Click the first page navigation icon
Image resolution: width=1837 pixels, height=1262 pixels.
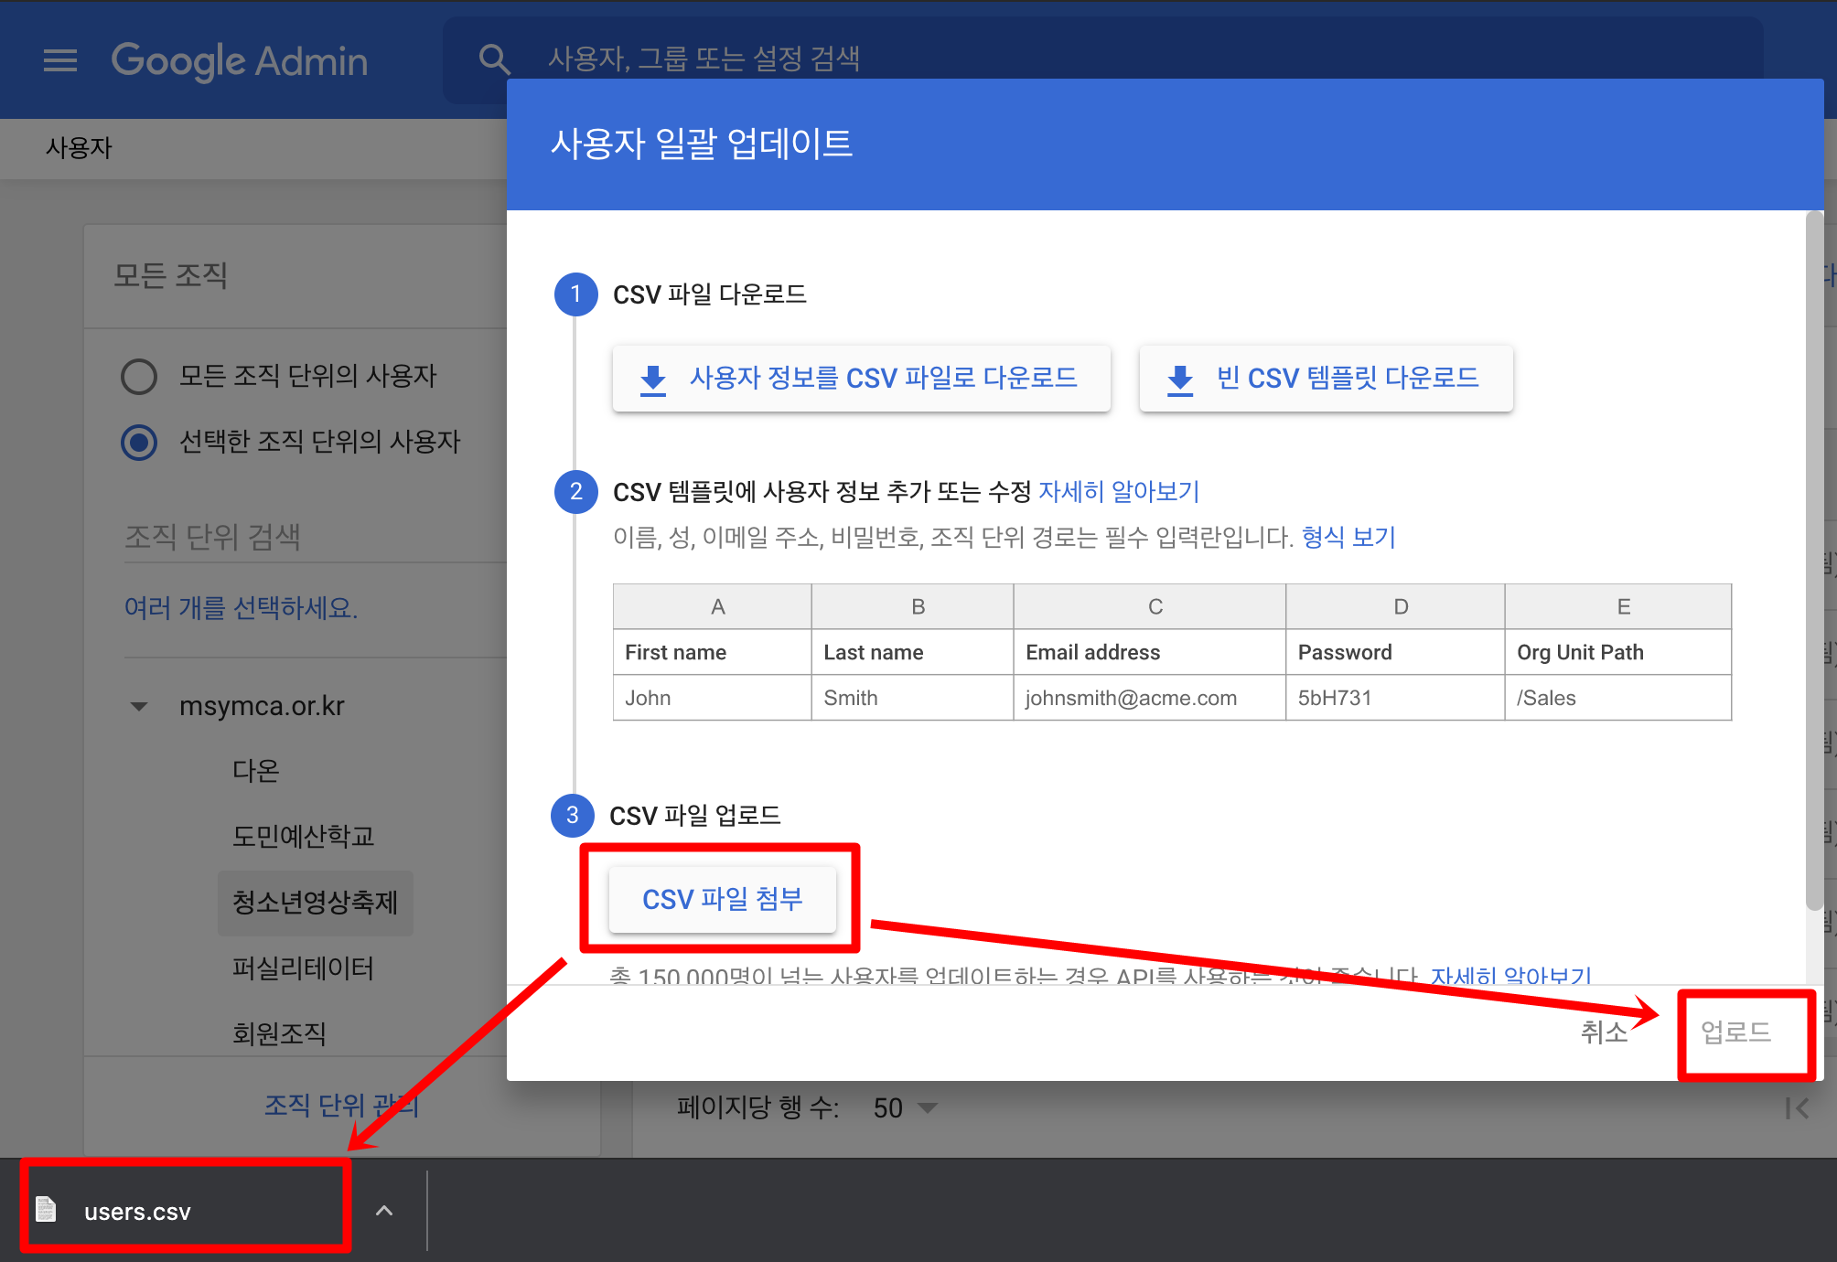(x=1796, y=1108)
